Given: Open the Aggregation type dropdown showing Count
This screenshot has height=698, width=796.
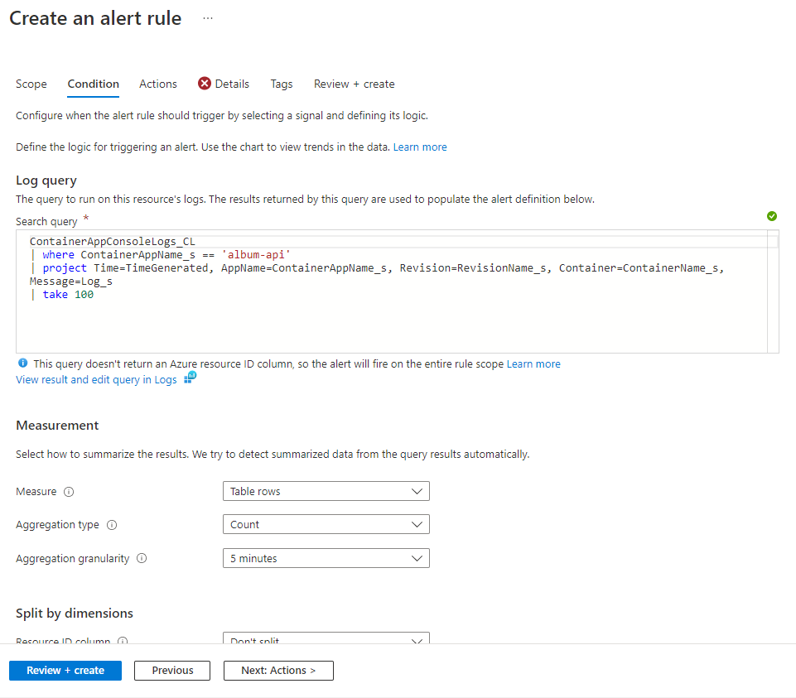Looking at the screenshot, I should (326, 524).
